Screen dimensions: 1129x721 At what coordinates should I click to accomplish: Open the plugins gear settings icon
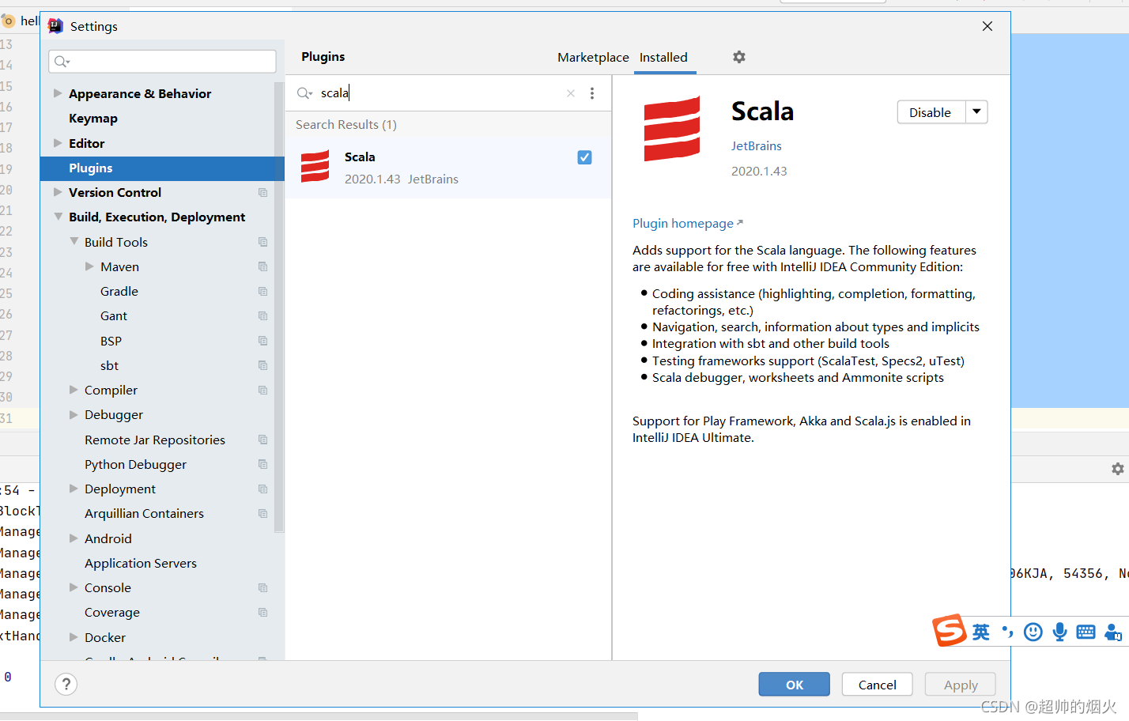[739, 57]
